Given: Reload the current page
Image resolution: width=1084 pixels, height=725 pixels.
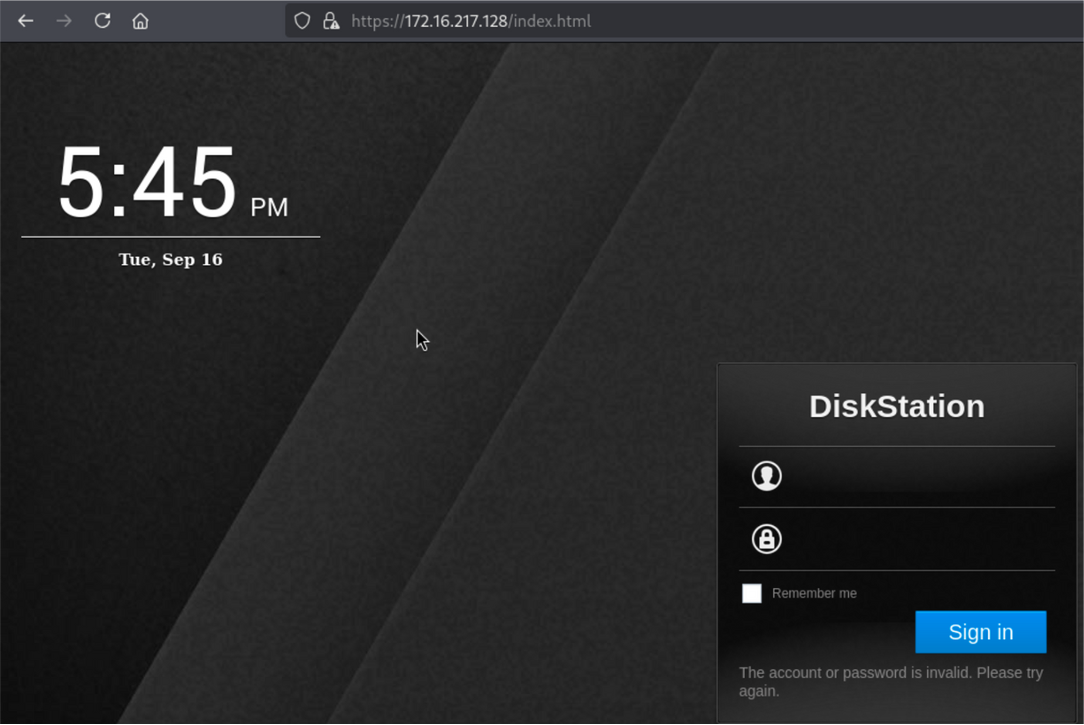Looking at the screenshot, I should click(x=102, y=21).
